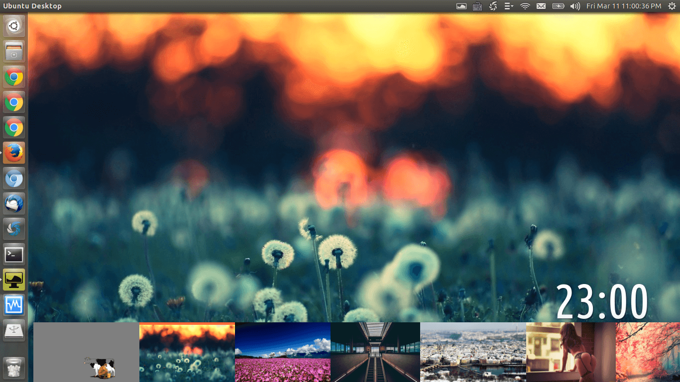680x382 pixels.
Task: Open the Ubuntu Dash search launcher
Action: click(x=14, y=26)
